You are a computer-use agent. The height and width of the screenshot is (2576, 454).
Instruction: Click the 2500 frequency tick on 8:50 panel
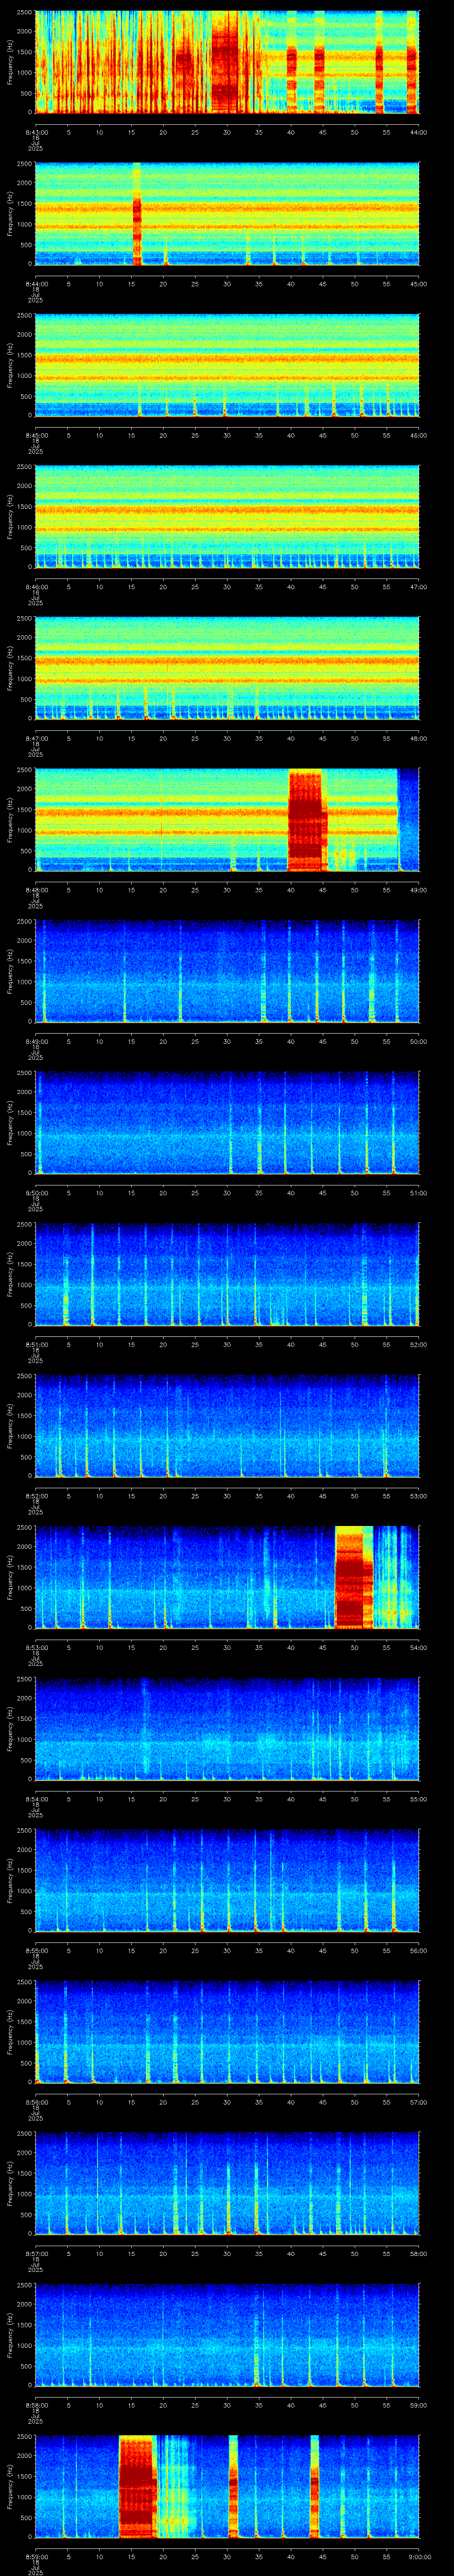pos(24,1074)
